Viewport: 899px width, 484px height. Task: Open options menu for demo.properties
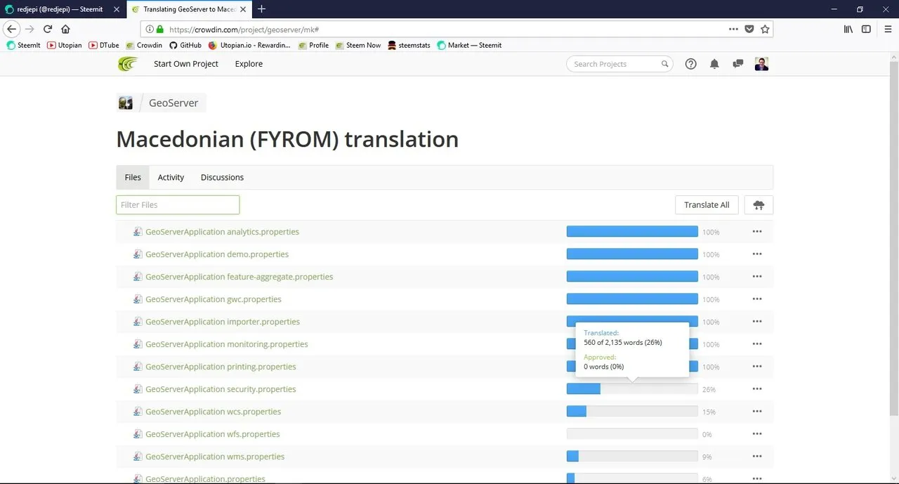(x=757, y=254)
